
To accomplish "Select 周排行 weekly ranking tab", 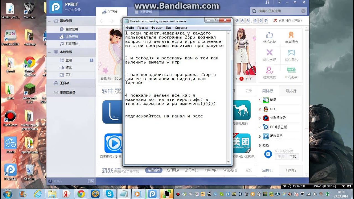I will pyautogui.click(x=267, y=91).
